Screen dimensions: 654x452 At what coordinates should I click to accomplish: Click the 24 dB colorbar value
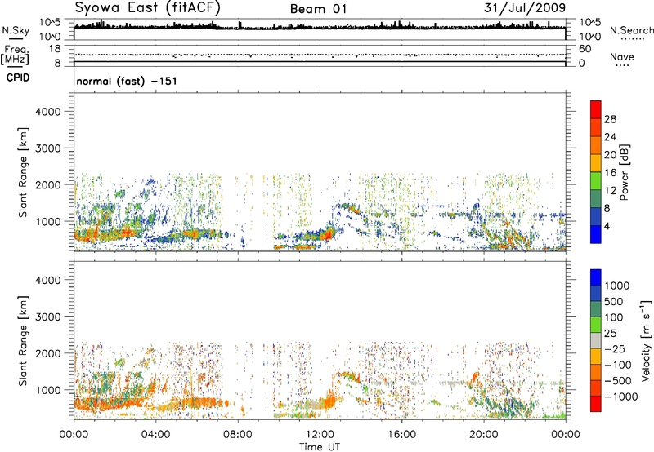coord(610,137)
